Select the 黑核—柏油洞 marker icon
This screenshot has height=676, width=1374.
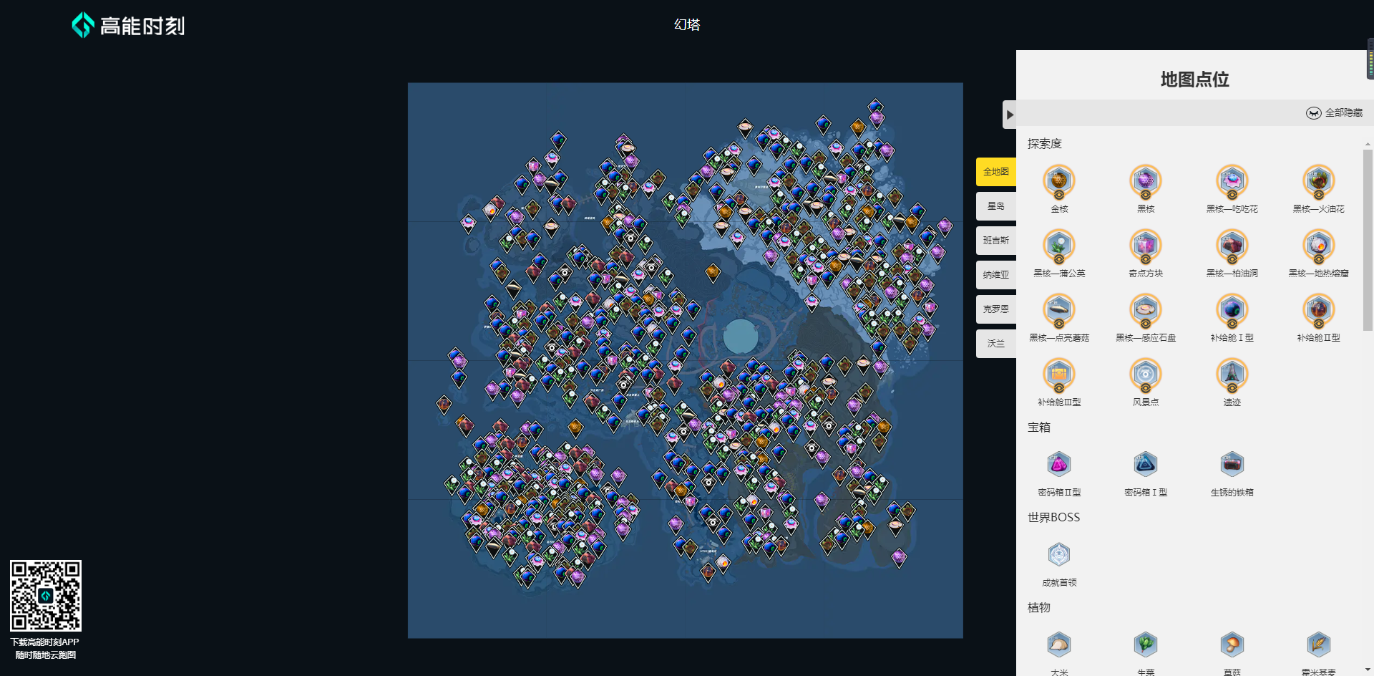(1232, 246)
